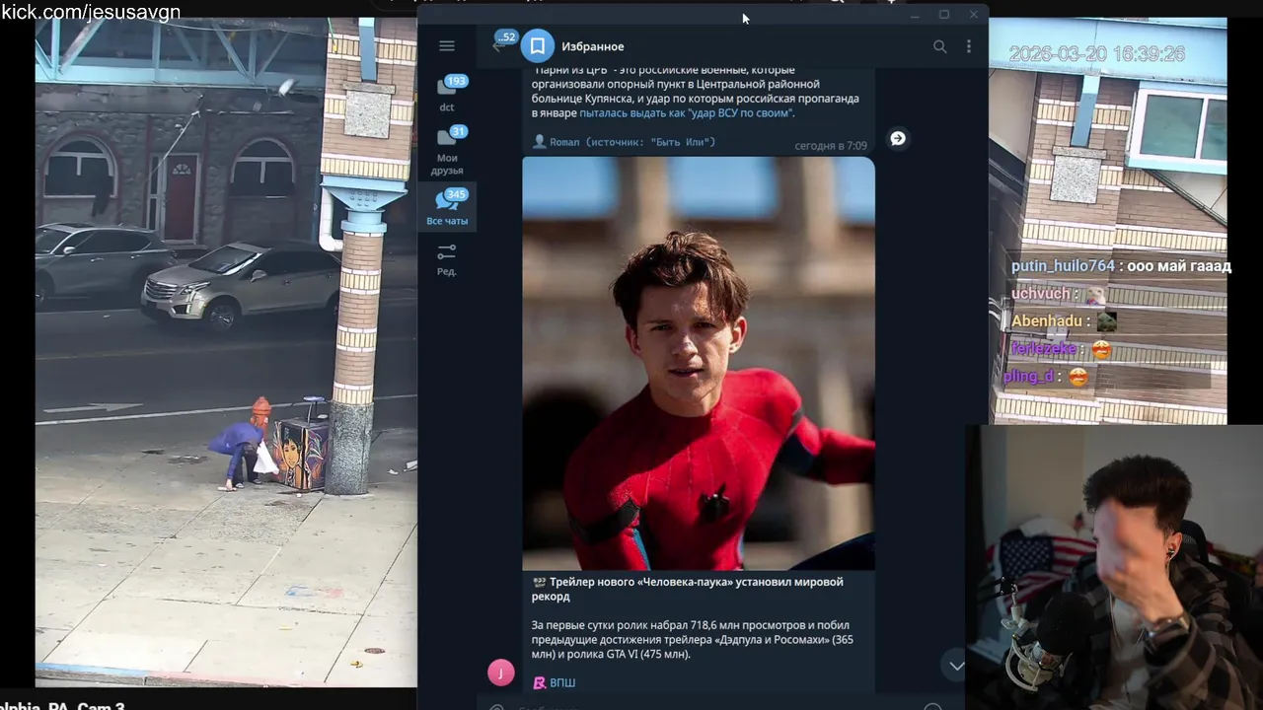The image size is (1263, 710).
Task: Open forwarded sender Roman (источник: "Быть Или")
Action: coord(624,142)
